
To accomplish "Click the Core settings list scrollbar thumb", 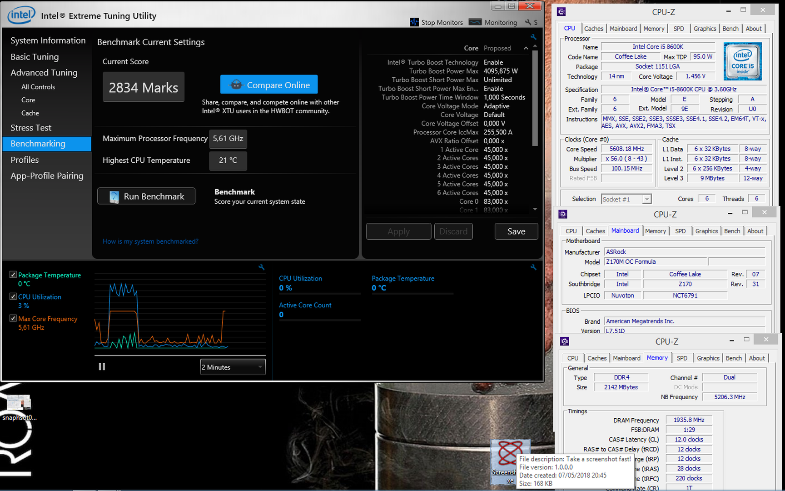I will 535,98.
